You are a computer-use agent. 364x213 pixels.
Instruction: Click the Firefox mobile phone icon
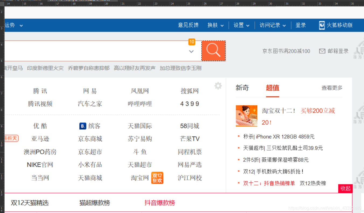pyautogui.click(x=322, y=25)
